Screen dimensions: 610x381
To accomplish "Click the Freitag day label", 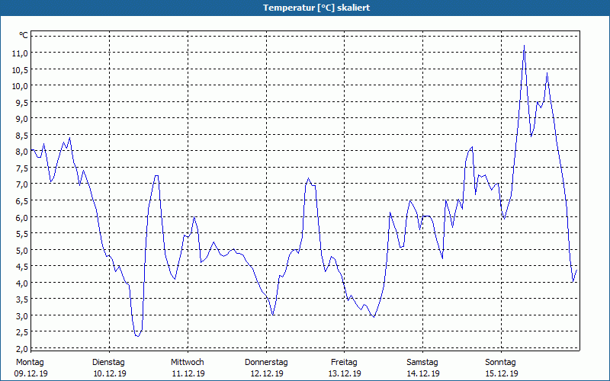I will pos(344,362).
